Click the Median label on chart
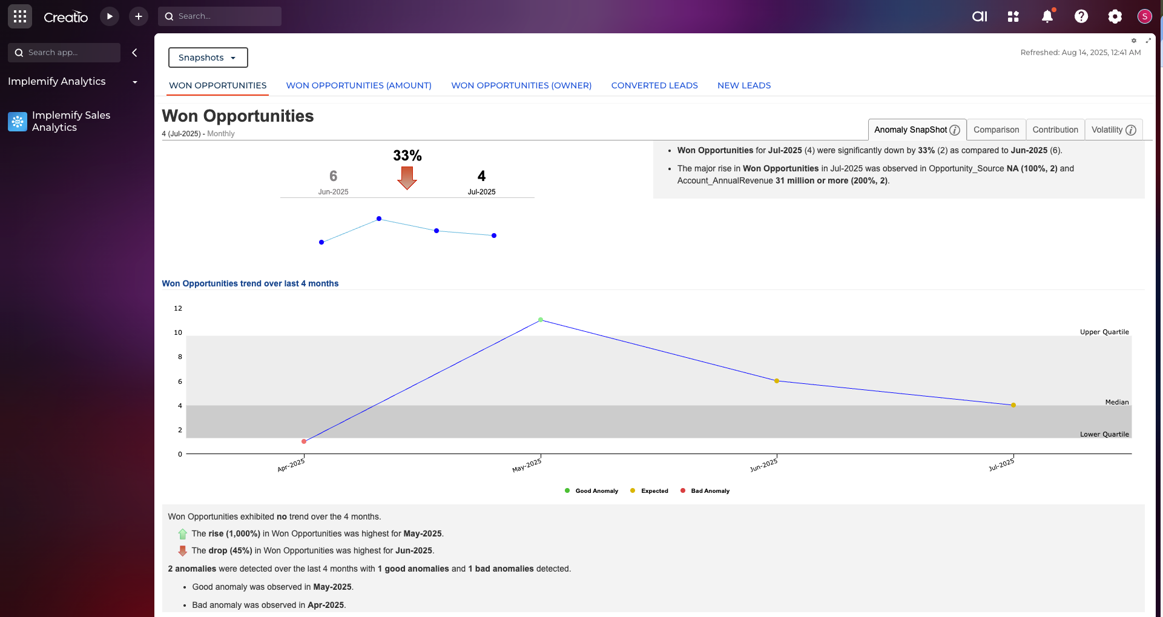Image resolution: width=1163 pixels, height=617 pixels. click(1117, 402)
